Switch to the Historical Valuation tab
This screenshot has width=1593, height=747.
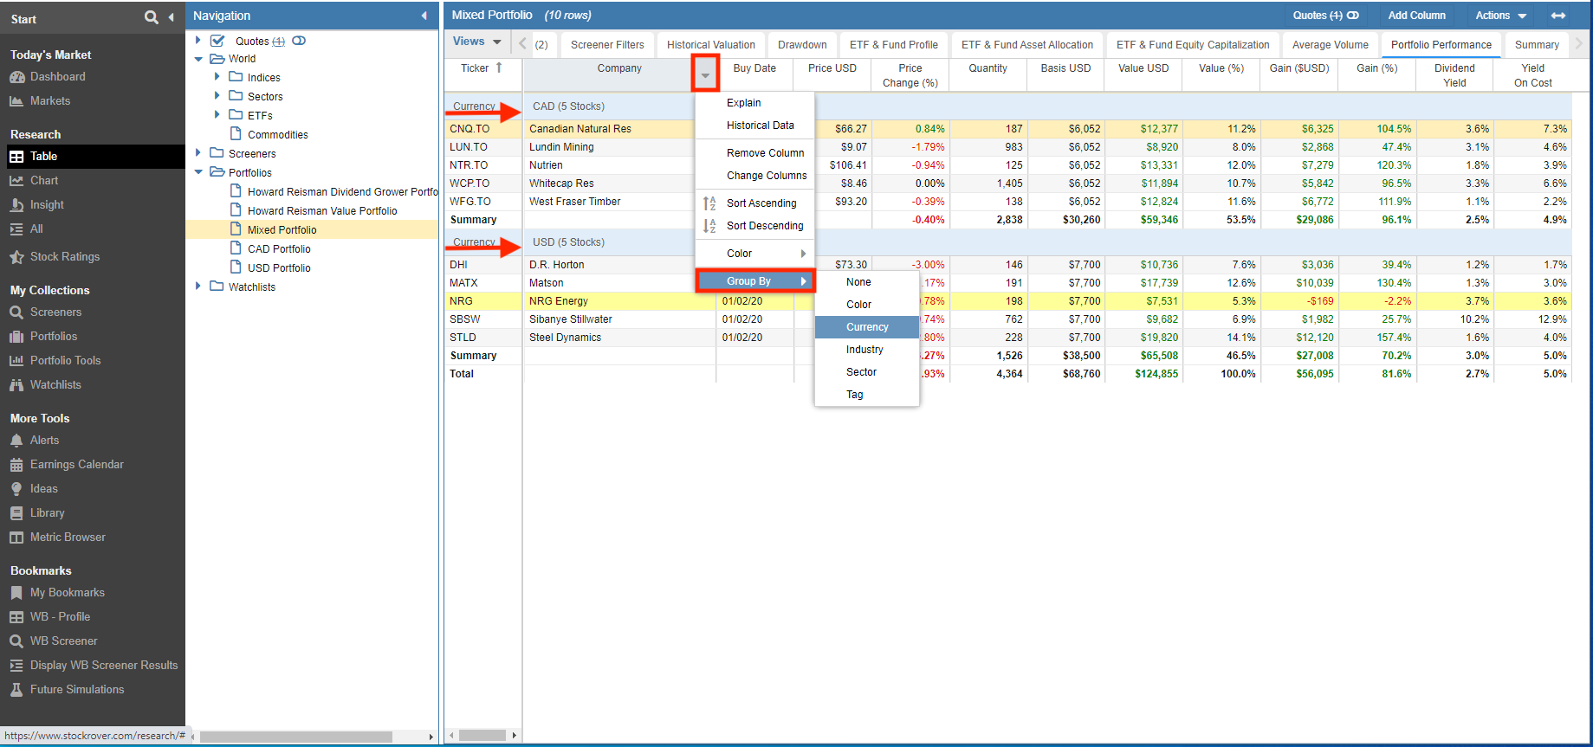[x=710, y=45]
